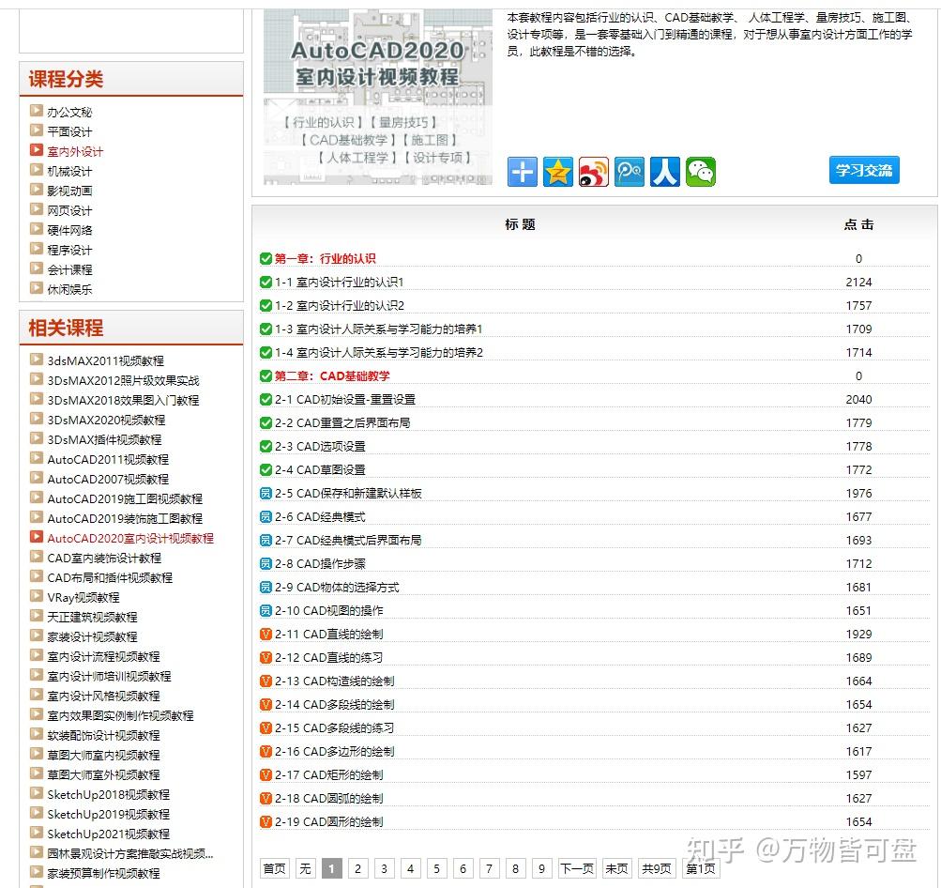Open the 第1页 page selector
941x888 pixels.
(700, 868)
